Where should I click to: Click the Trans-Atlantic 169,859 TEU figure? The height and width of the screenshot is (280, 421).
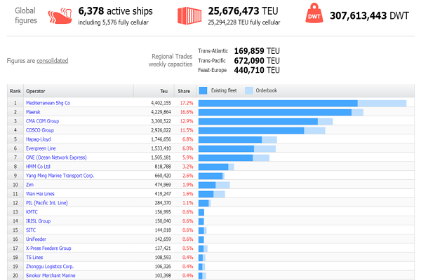click(x=257, y=51)
